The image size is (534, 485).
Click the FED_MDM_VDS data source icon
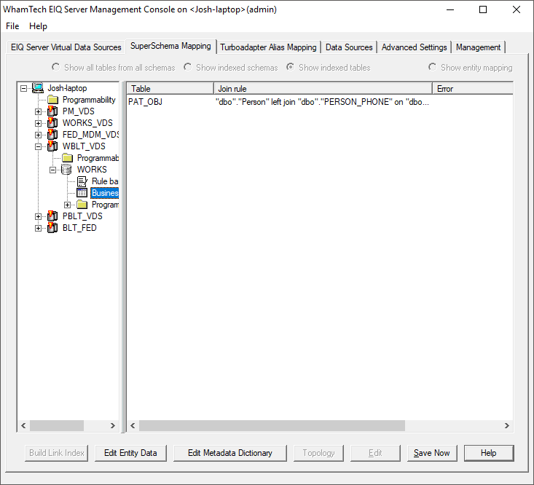tap(52, 135)
